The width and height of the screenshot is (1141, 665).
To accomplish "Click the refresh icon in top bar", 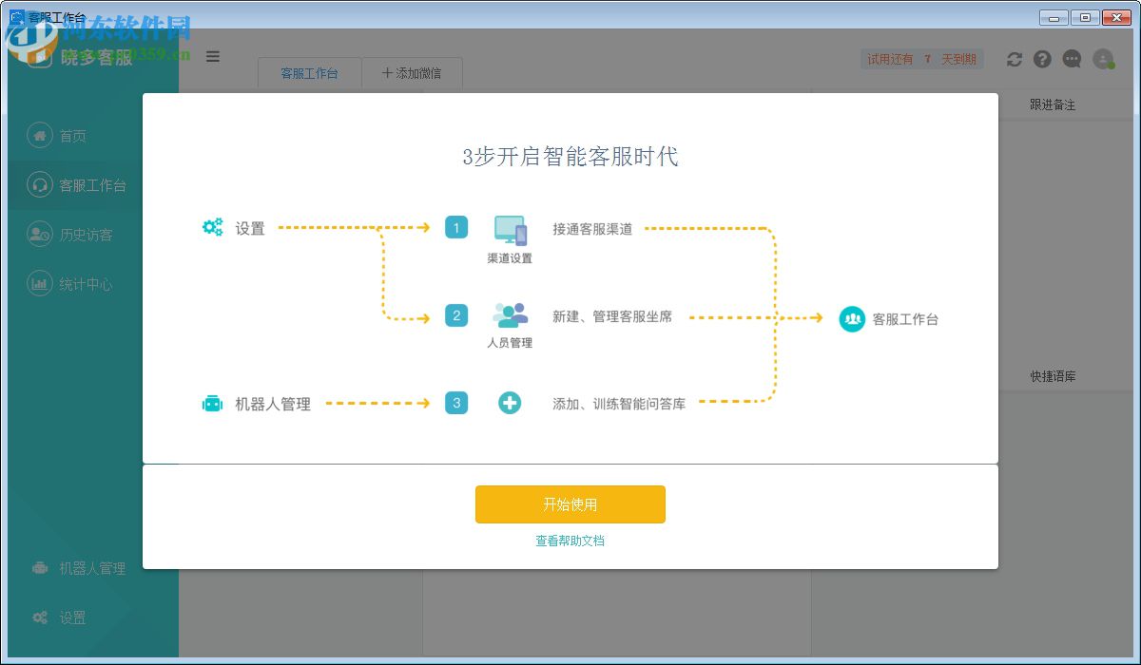I will tap(1014, 59).
